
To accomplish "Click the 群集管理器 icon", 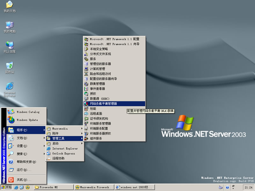I will [x=86, y=84].
